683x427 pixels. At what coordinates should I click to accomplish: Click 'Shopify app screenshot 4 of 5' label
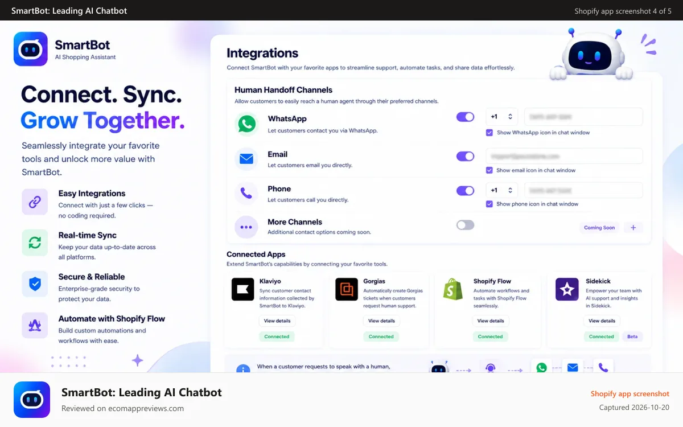click(623, 11)
